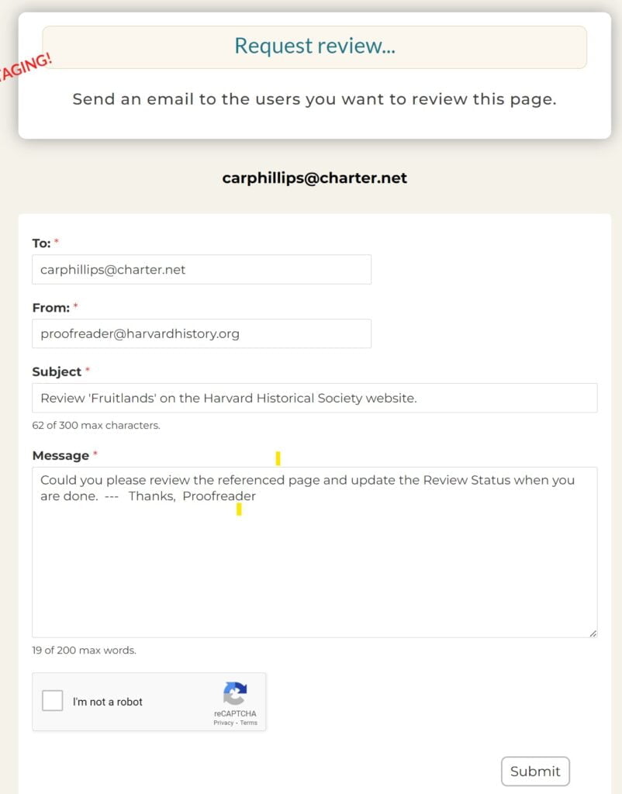Click the "To:" field label
This screenshot has height=794, width=622.
pyautogui.click(x=41, y=243)
